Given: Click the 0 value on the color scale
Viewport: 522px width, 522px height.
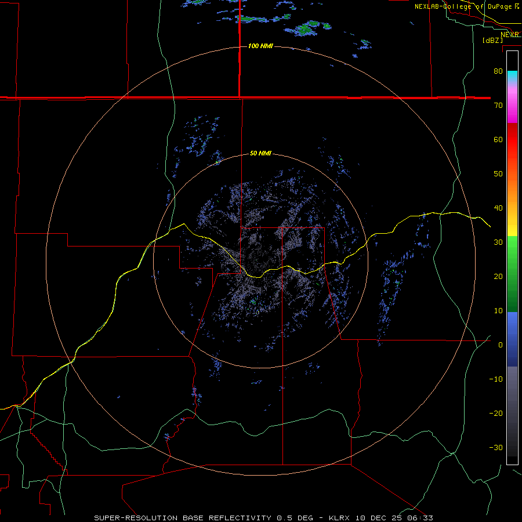Looking at the screenshot, I should coord(501,345).
